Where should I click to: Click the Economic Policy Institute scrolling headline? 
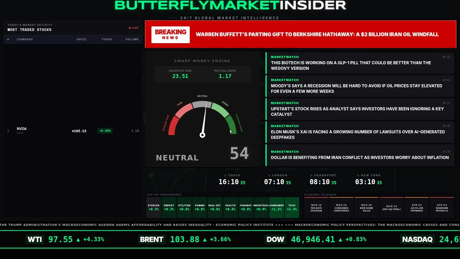click(x=137, y=225)
